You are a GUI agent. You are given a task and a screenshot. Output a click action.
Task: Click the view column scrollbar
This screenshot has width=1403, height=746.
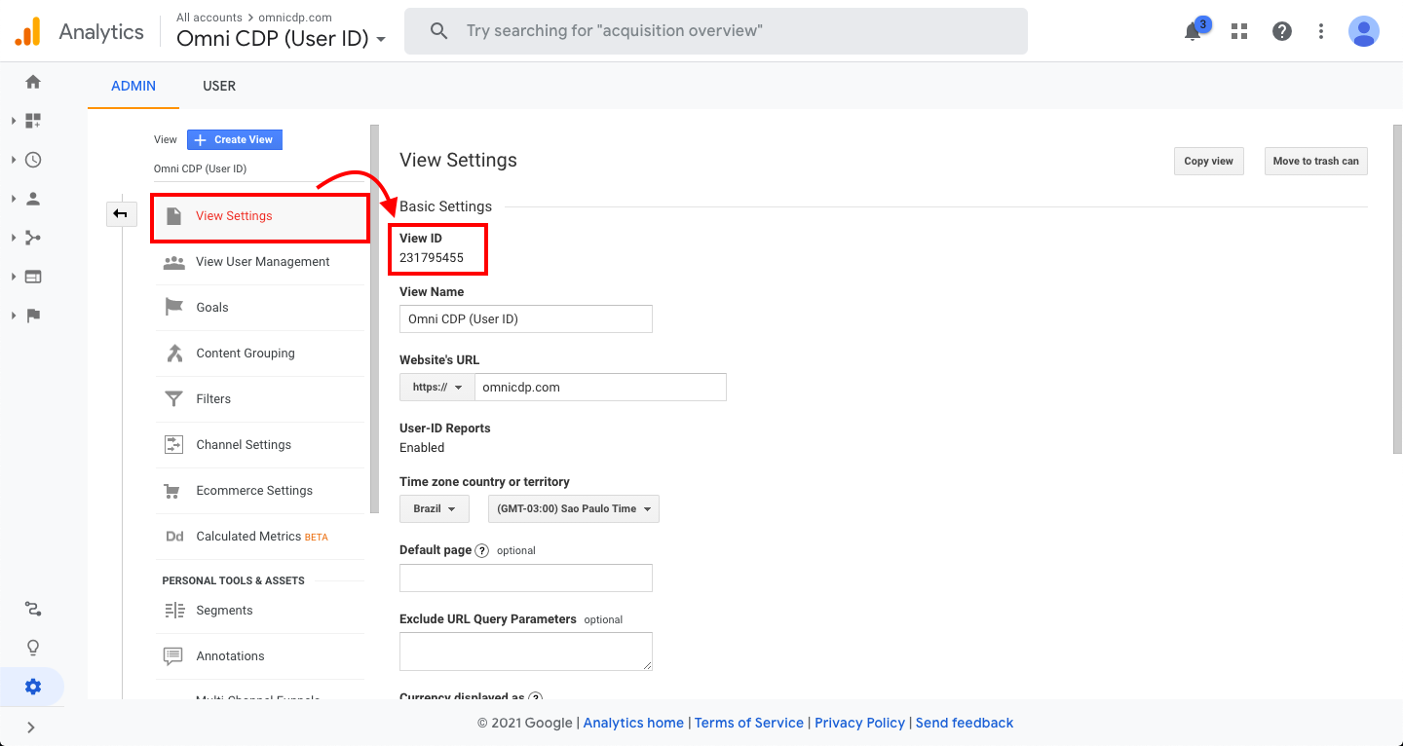[374, 318]
